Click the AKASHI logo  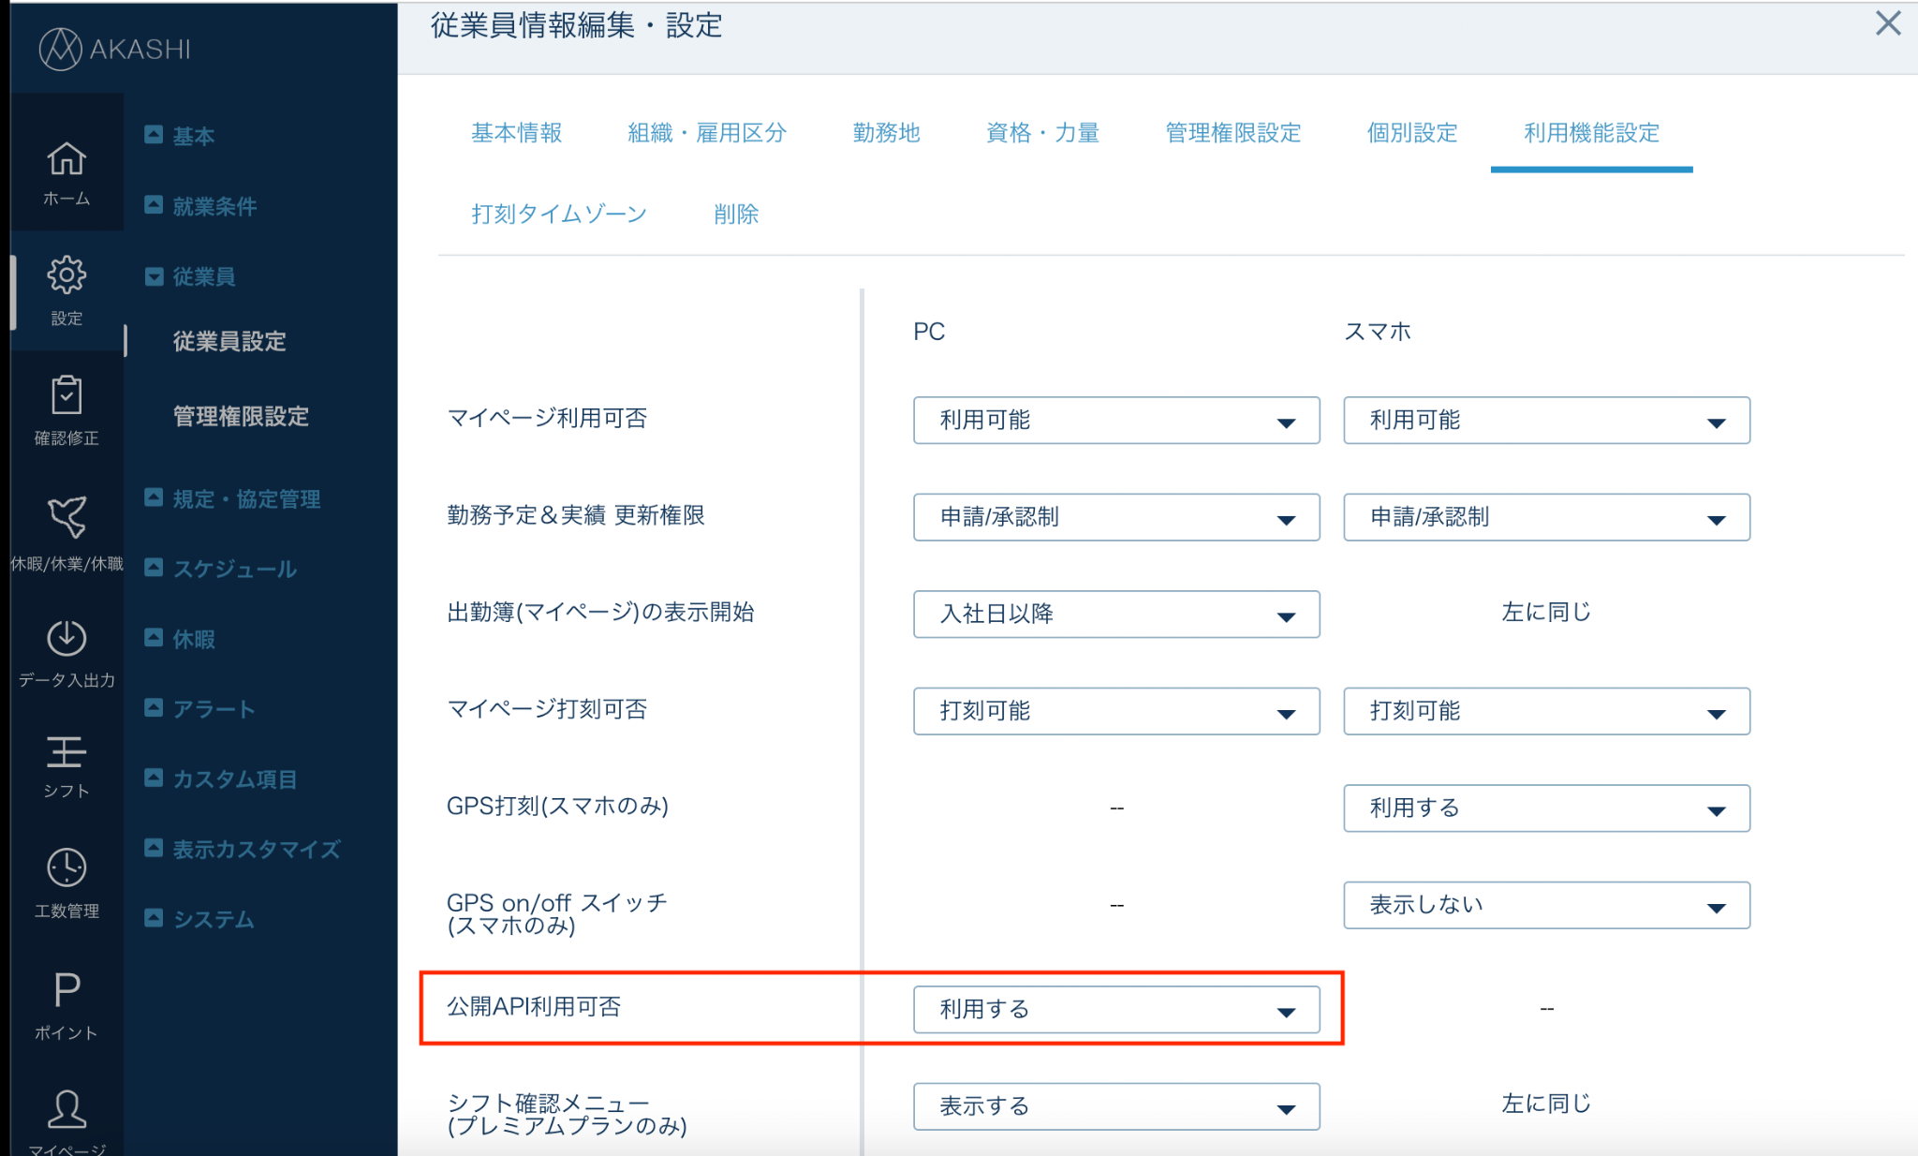(115, 48)
